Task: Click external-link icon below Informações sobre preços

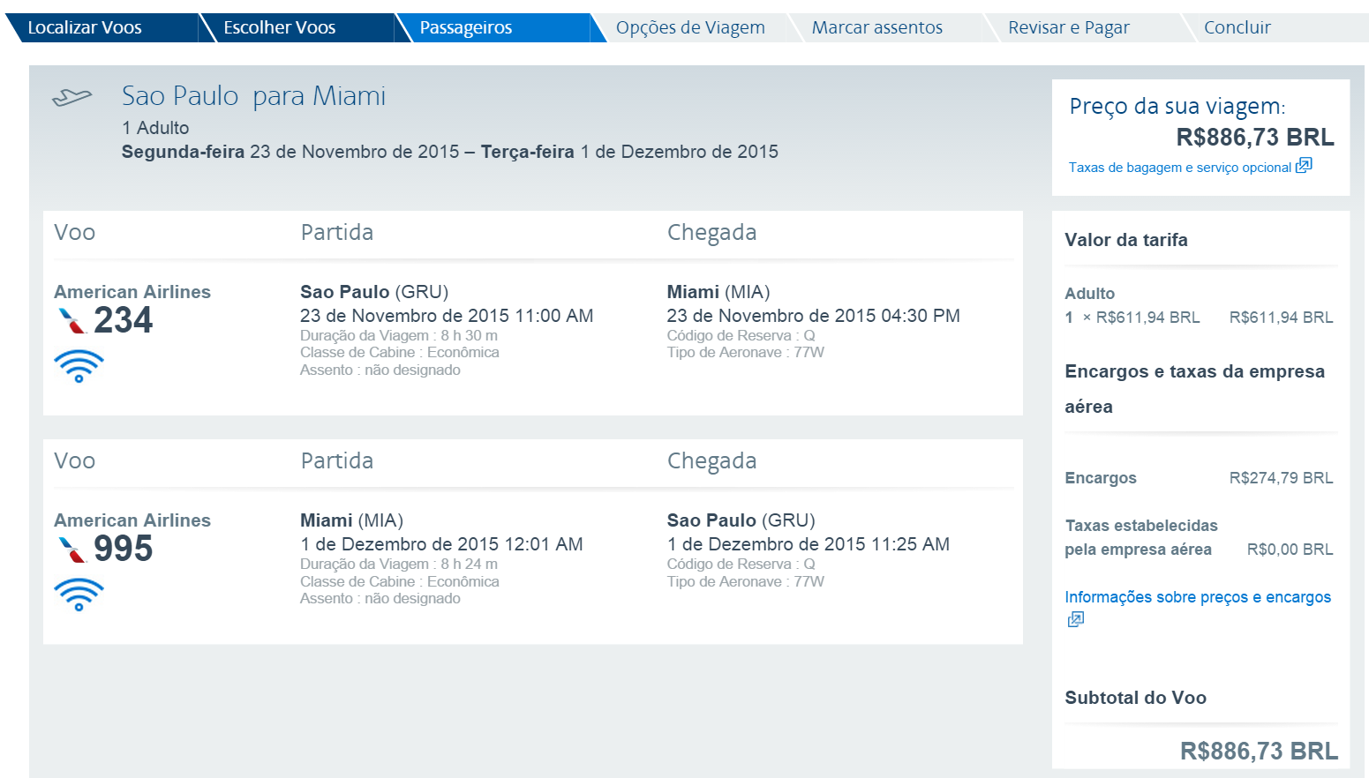Action: pyautogui.click(x=1075, y=620)
